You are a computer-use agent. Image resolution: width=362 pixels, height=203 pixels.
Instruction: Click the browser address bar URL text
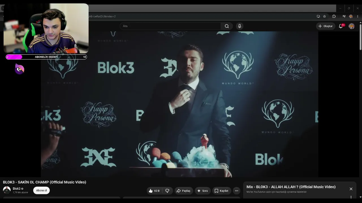tap(102, 16)
